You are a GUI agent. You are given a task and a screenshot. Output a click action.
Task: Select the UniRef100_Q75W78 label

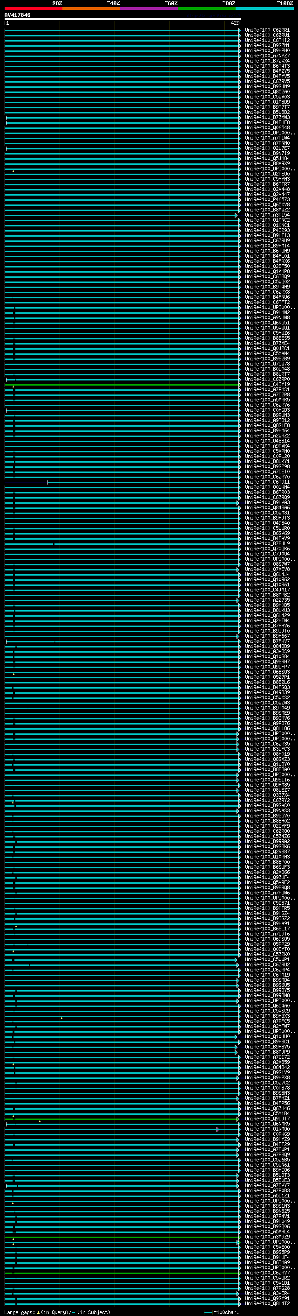coord(267,364)
